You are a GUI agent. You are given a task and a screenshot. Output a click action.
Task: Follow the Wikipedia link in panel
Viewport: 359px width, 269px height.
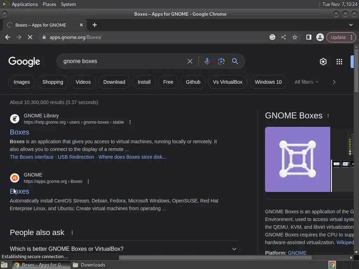tap(345, 242)
